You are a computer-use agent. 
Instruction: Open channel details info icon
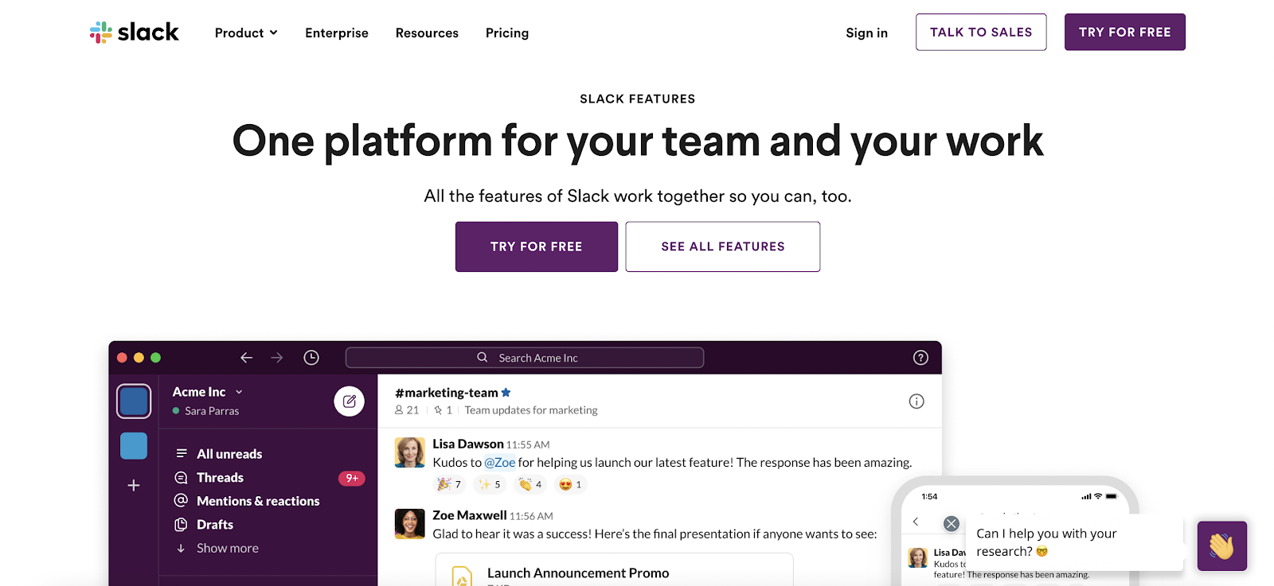pyautogui.click(x=916, y=402)
